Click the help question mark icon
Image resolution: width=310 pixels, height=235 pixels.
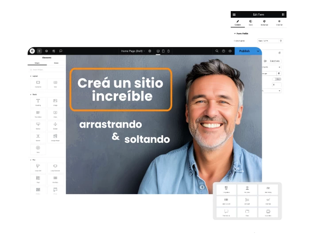pyautogui.click(x=223, y=51)
